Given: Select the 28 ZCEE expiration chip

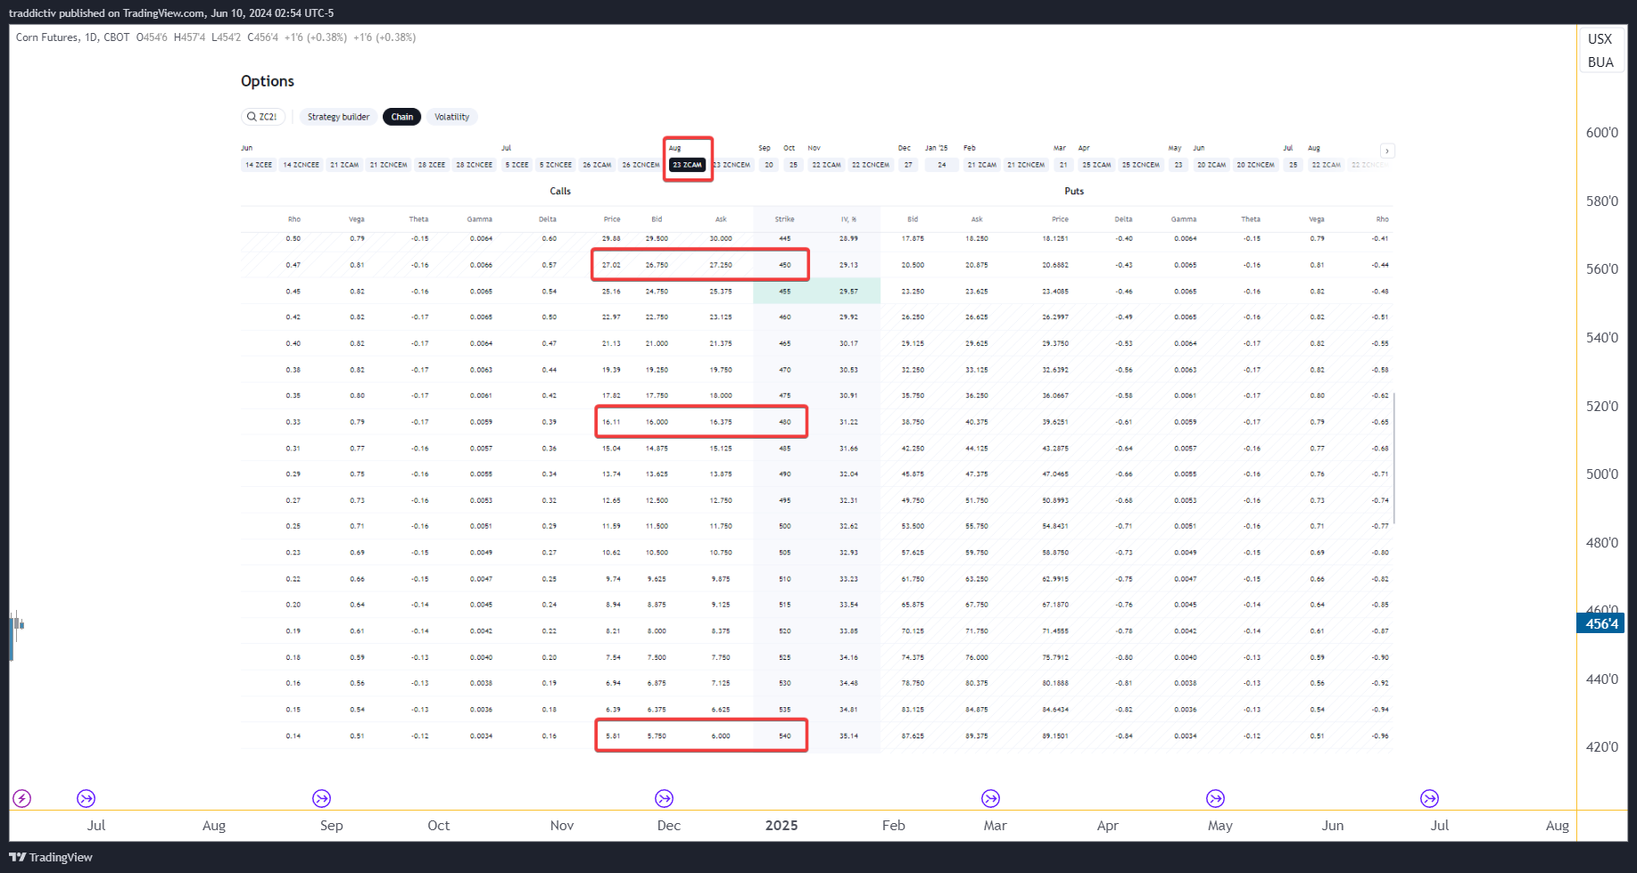Looking at the screenshot, I should coord(432,165).
